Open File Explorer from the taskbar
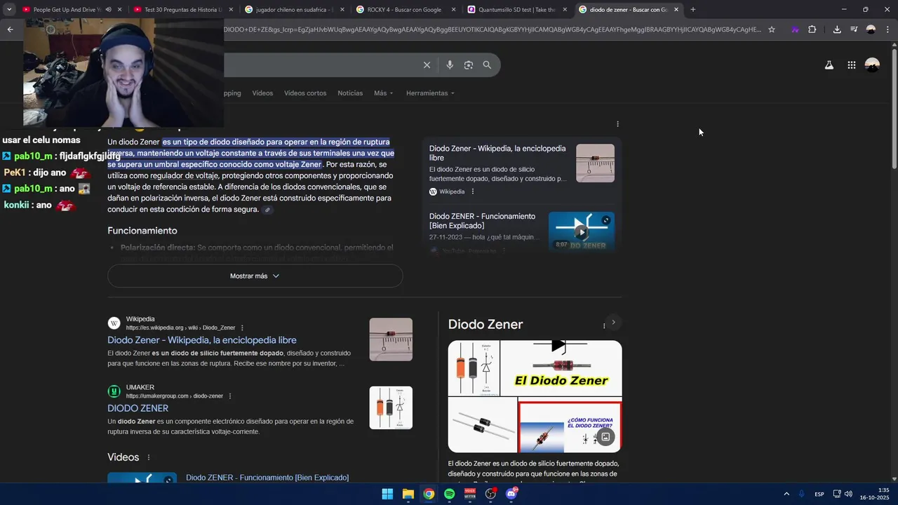898x505 pixels. tap(408, 494)
